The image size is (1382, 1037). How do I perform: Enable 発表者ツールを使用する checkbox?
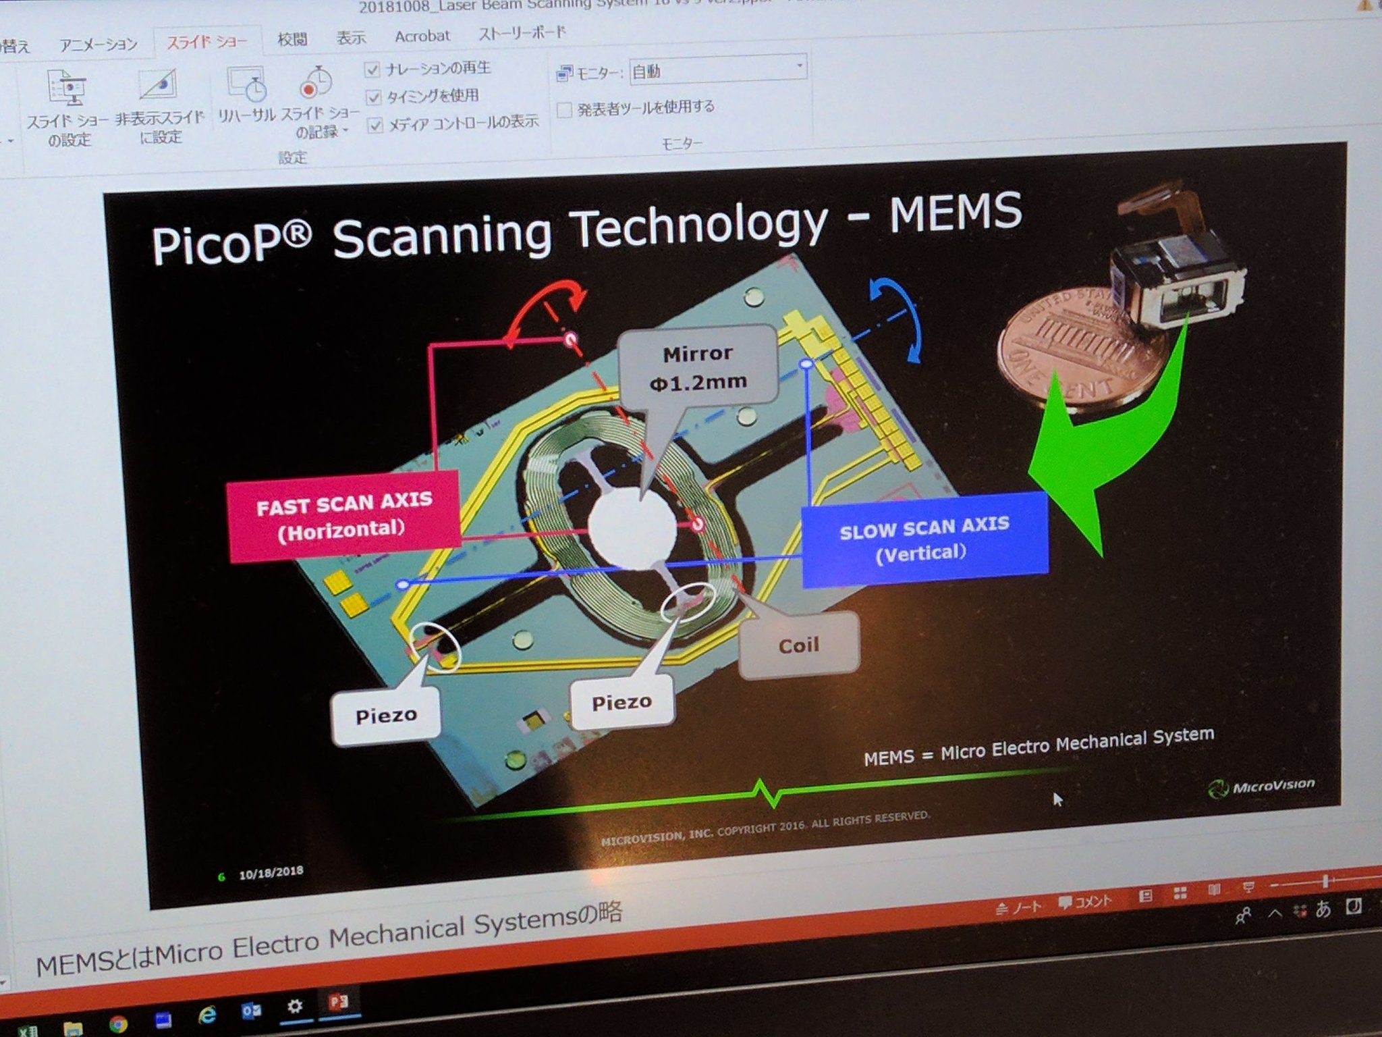pos(565,109)
